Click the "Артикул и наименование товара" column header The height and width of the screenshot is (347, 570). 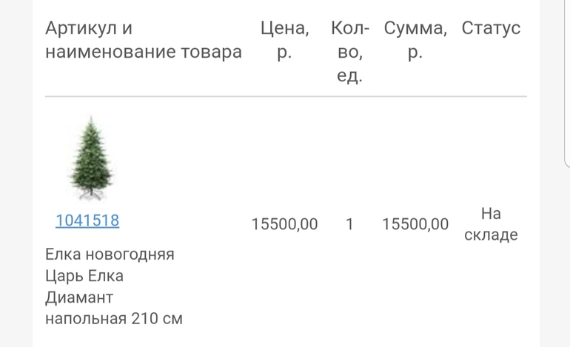[x=144, y=40]
